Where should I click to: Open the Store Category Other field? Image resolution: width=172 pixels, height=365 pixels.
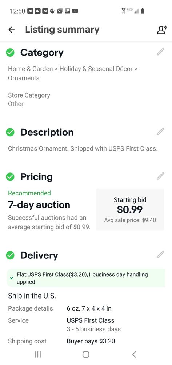[x=29, y=99]
